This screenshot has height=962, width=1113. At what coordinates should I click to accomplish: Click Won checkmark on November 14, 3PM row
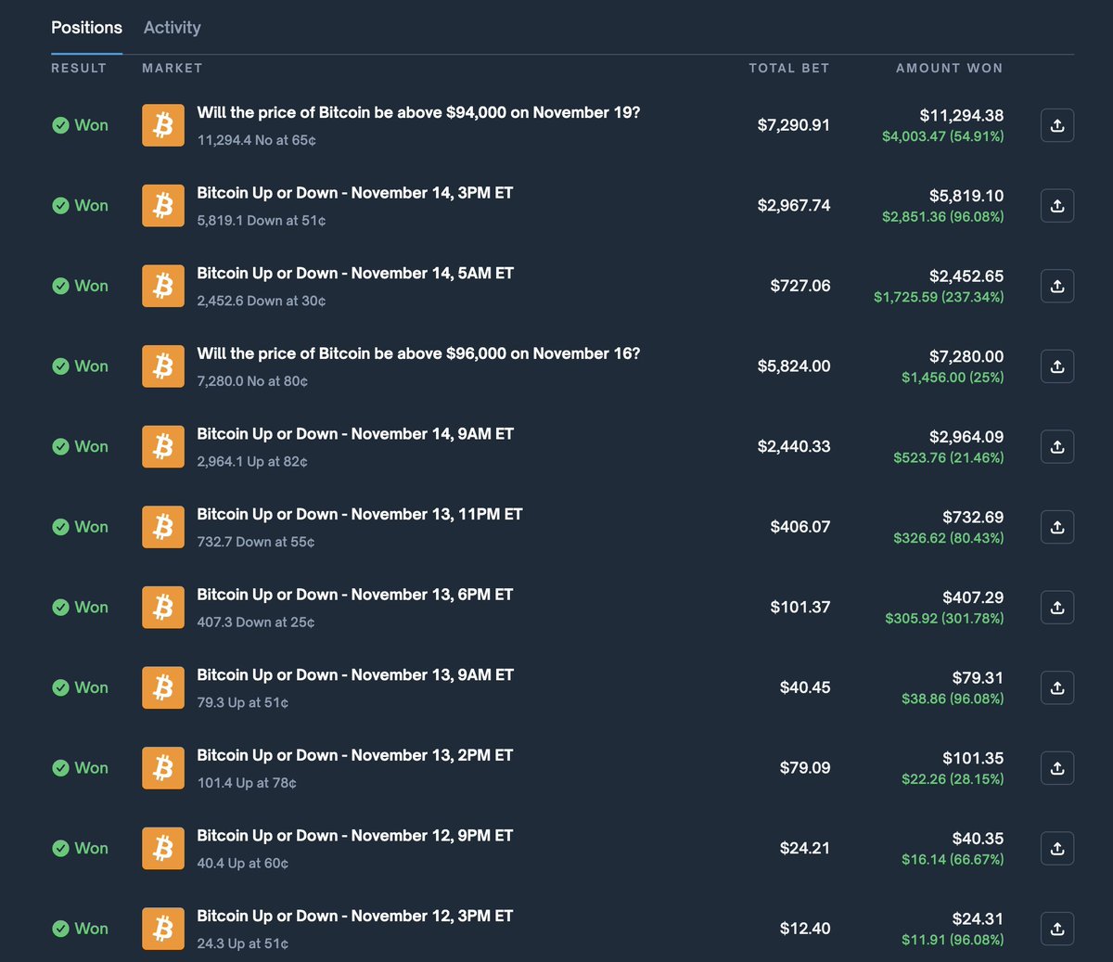[60, 206]
